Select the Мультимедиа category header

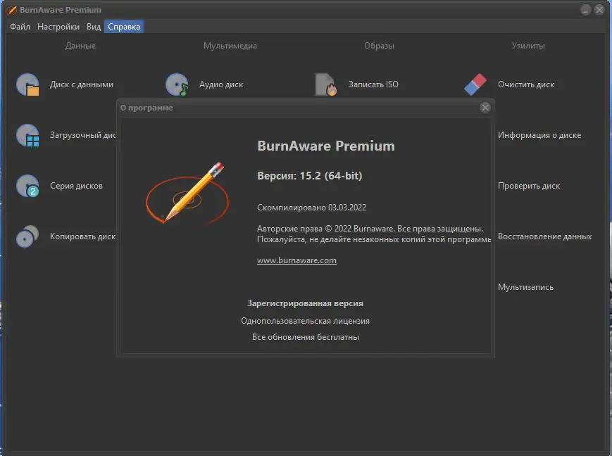click(x=230, y=46)
